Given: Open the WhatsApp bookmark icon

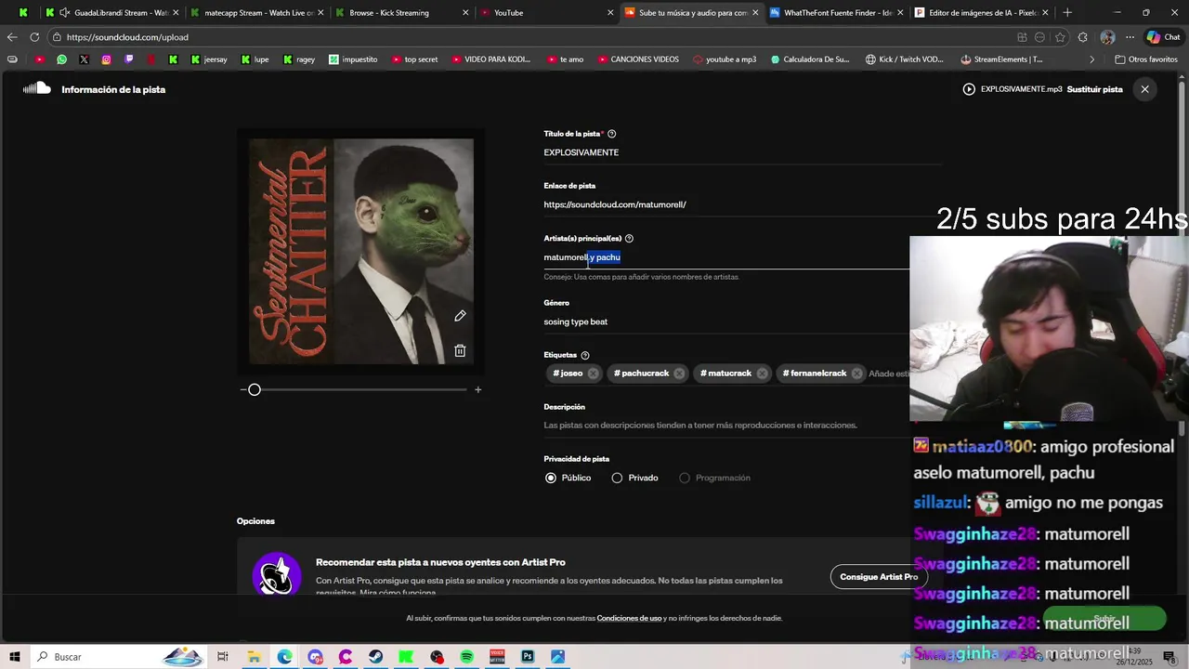Looking at the screenshot, I should (x=61, y=59).
